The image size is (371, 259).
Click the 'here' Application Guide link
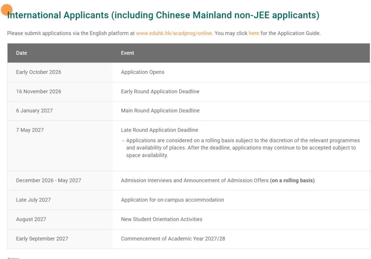tap(254, 33)
